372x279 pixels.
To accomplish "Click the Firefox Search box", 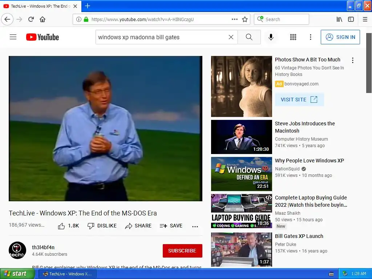I will 282,19.
